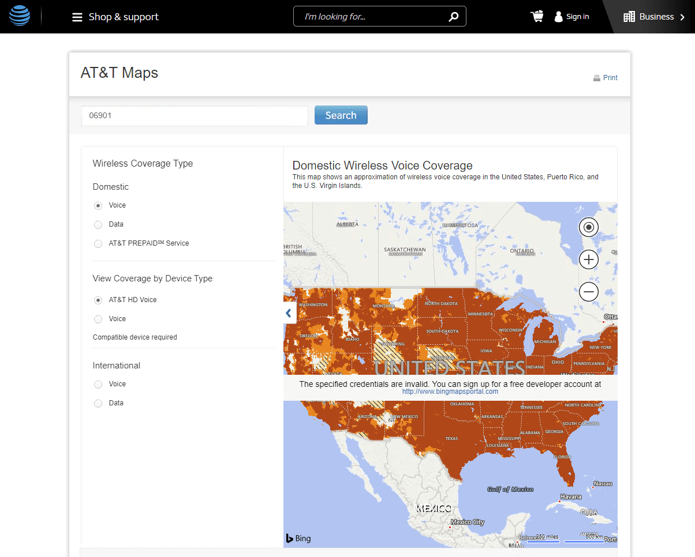
Task: Click the ZIP code input field
Action: pos(195,115)
